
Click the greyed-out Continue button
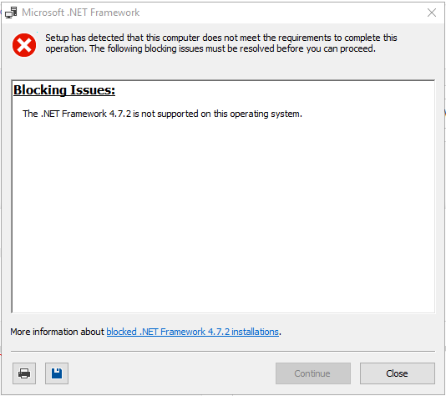313,373
